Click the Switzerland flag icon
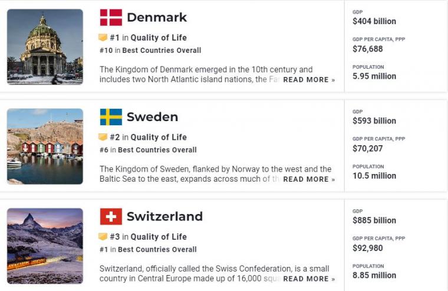 pos(111,216)
